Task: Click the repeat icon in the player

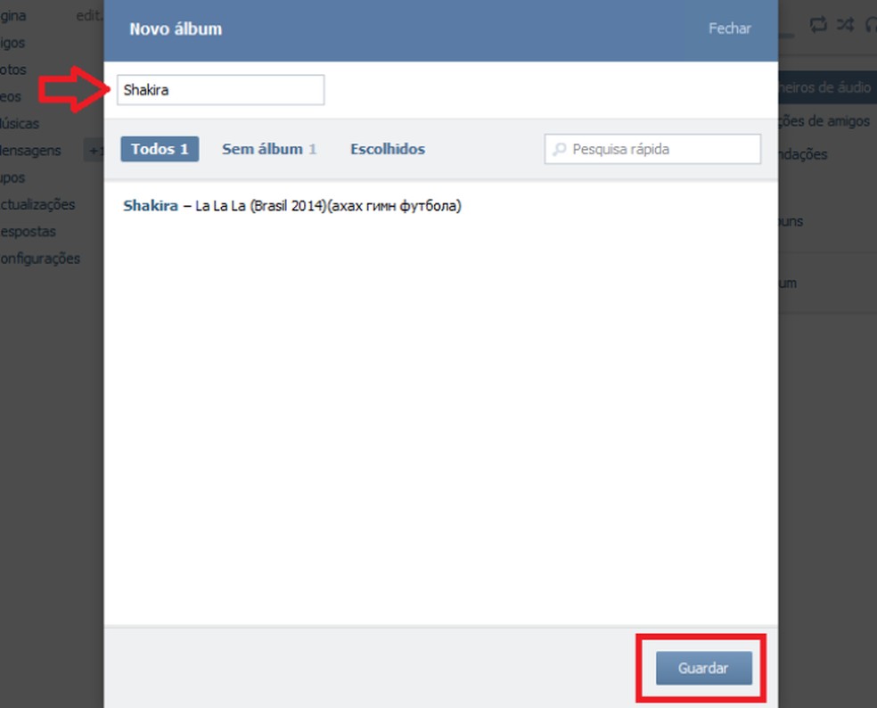Action: [818, 24]
